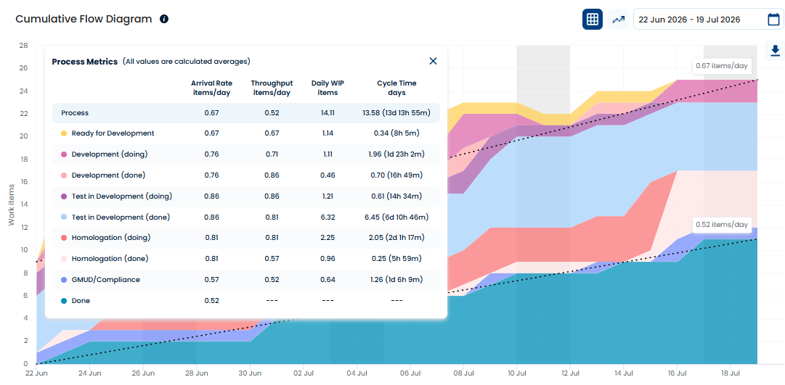Viewport: 785px width, 385px height.
Task: Click the Cumulative Flow Diagram title
Action: [x=84, y=20]
